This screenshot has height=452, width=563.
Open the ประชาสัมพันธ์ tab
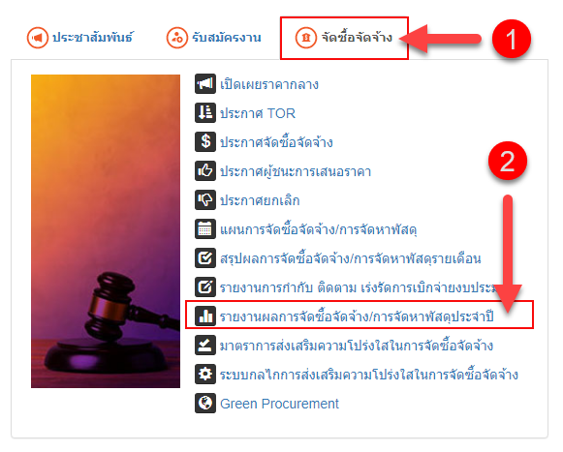[80, 38]
